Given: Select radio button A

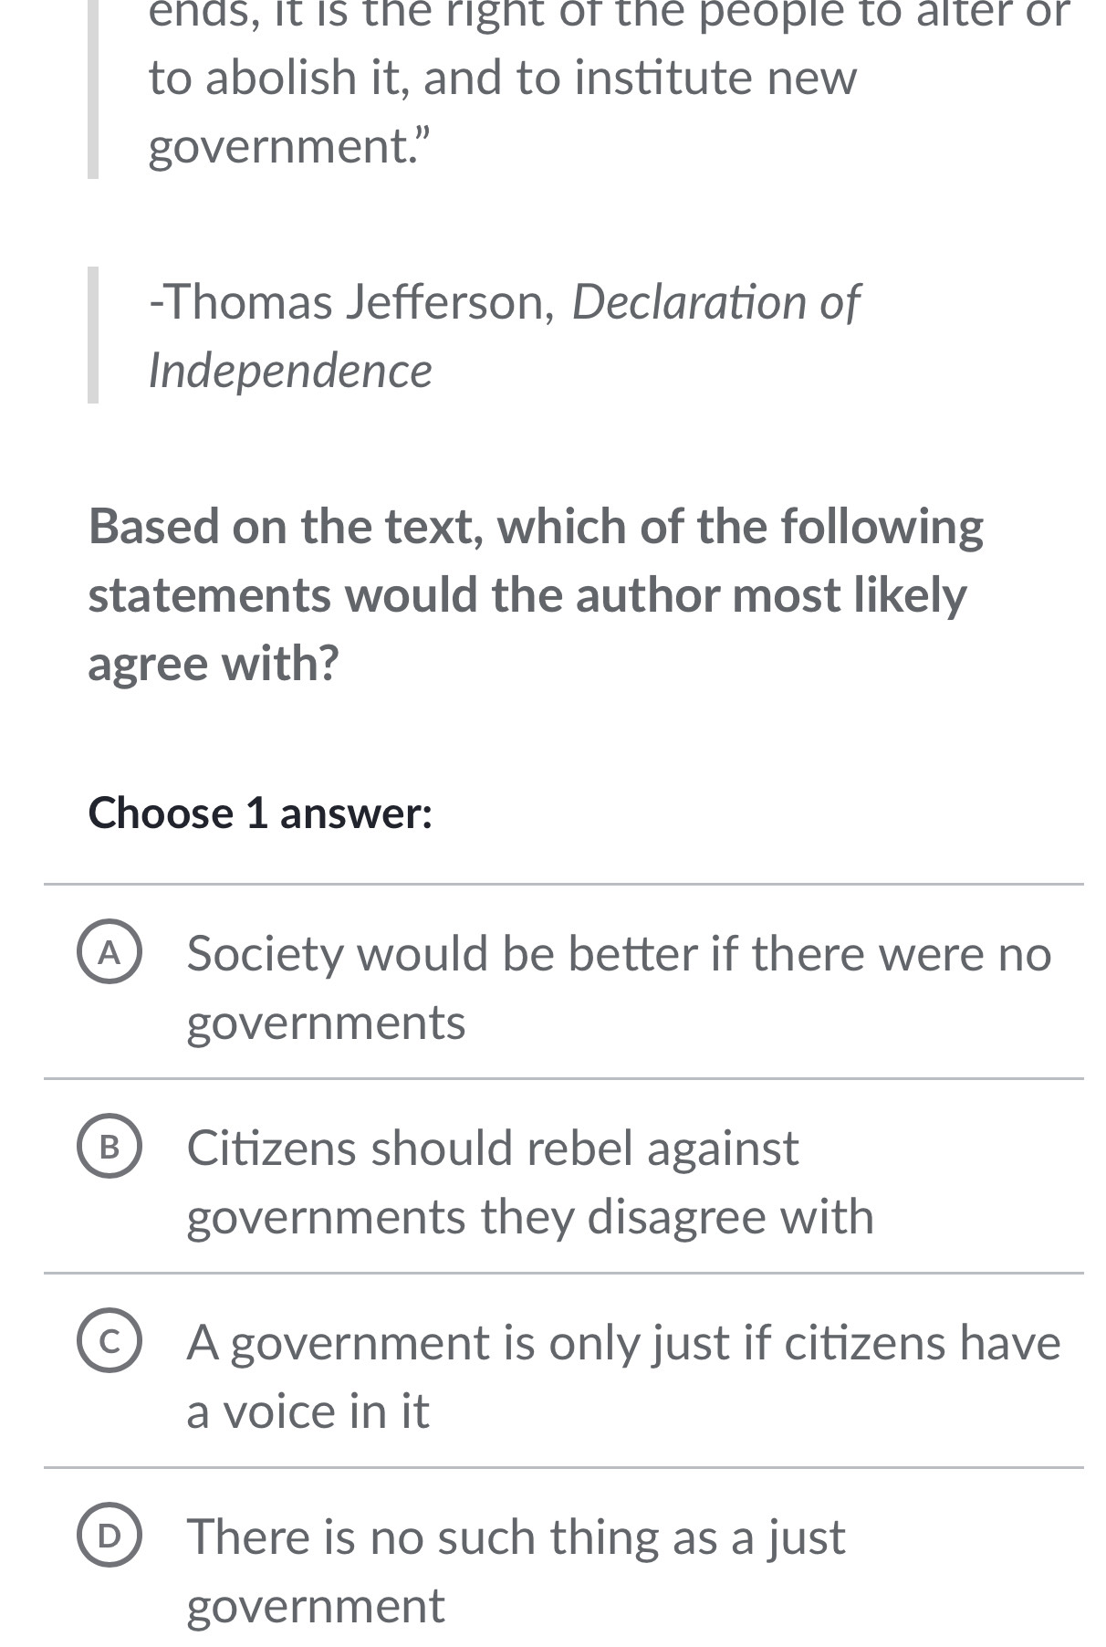Looking at the screenshot, I should pos(110,954).
